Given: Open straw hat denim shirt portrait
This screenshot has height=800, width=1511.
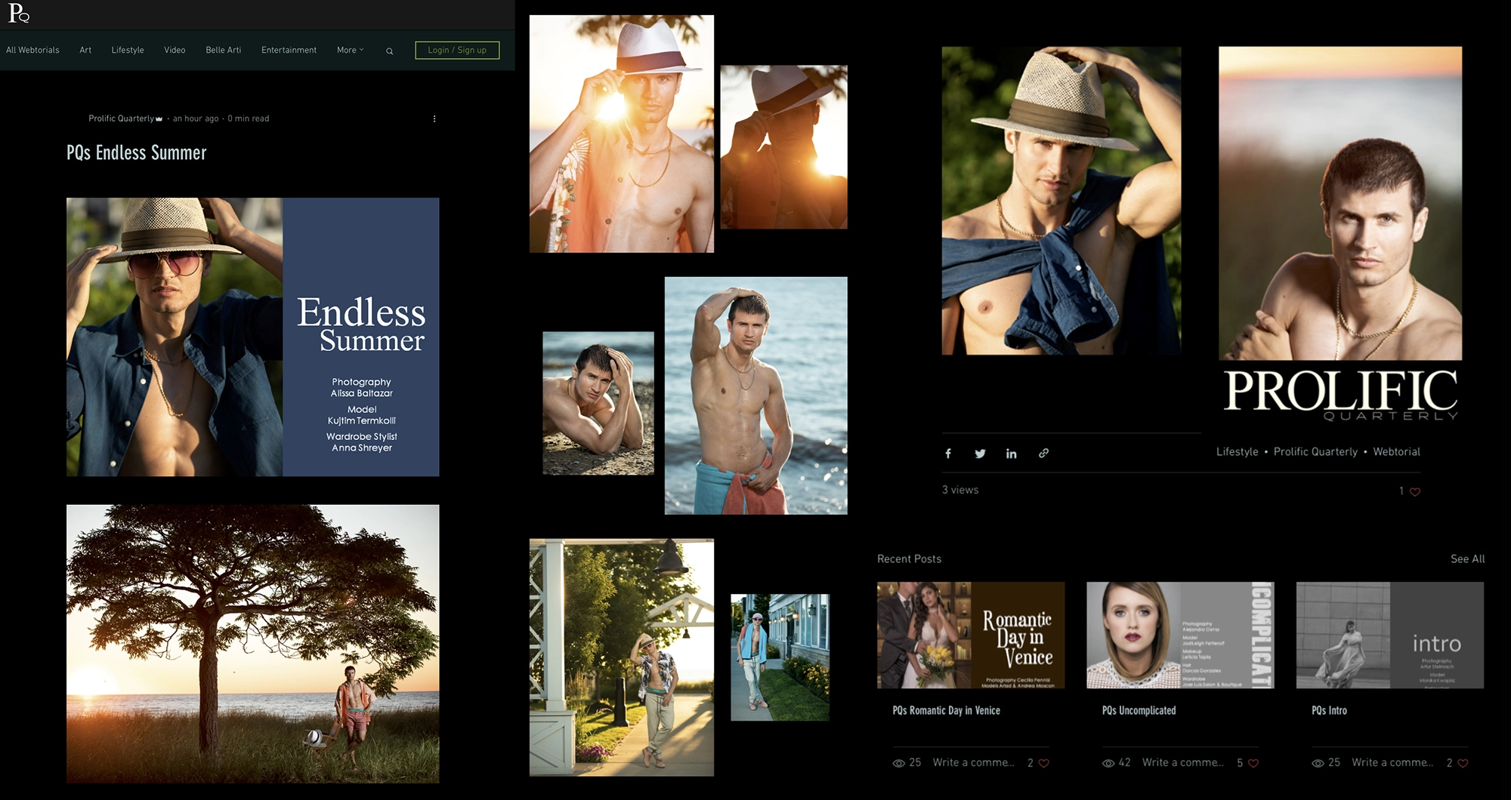Looking at the screenshot, I should click(1061, 201).
